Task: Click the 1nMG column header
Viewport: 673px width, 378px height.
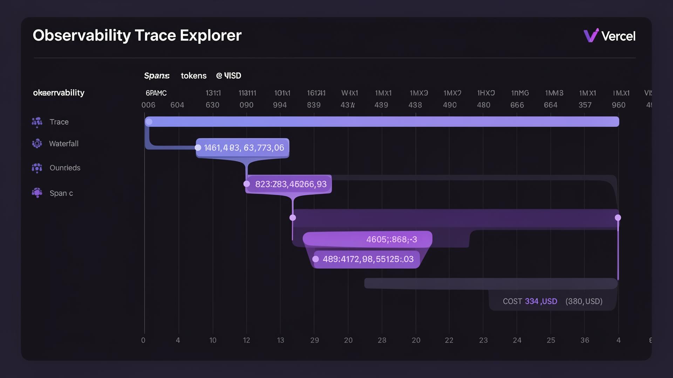Action: click(x=520, y=93)
